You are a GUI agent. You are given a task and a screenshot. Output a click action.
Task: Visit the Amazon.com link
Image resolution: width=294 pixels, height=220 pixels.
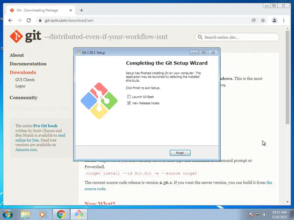(26, 150)
